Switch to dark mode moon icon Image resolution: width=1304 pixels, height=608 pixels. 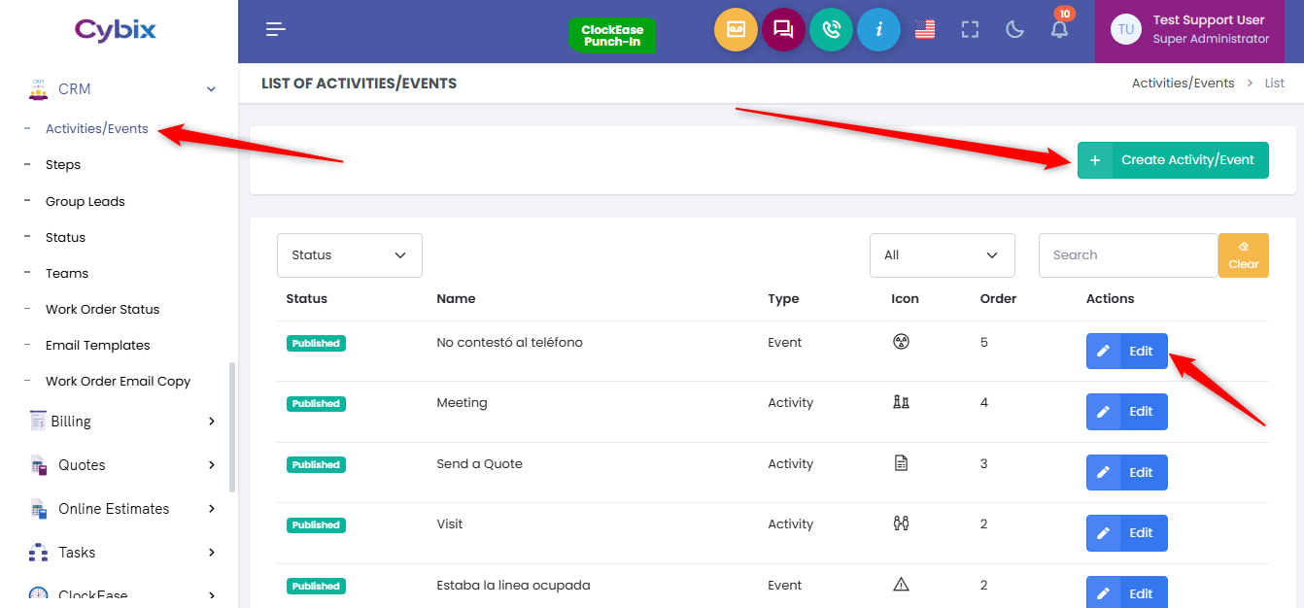[1014, 29]
